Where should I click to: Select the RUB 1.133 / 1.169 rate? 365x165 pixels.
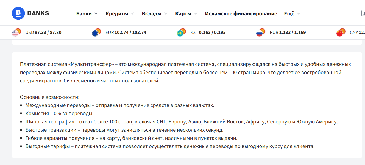point(288,33)
